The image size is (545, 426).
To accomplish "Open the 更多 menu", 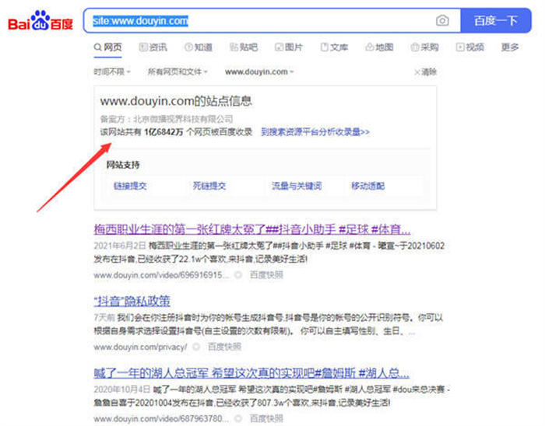I will click(510, 47).
